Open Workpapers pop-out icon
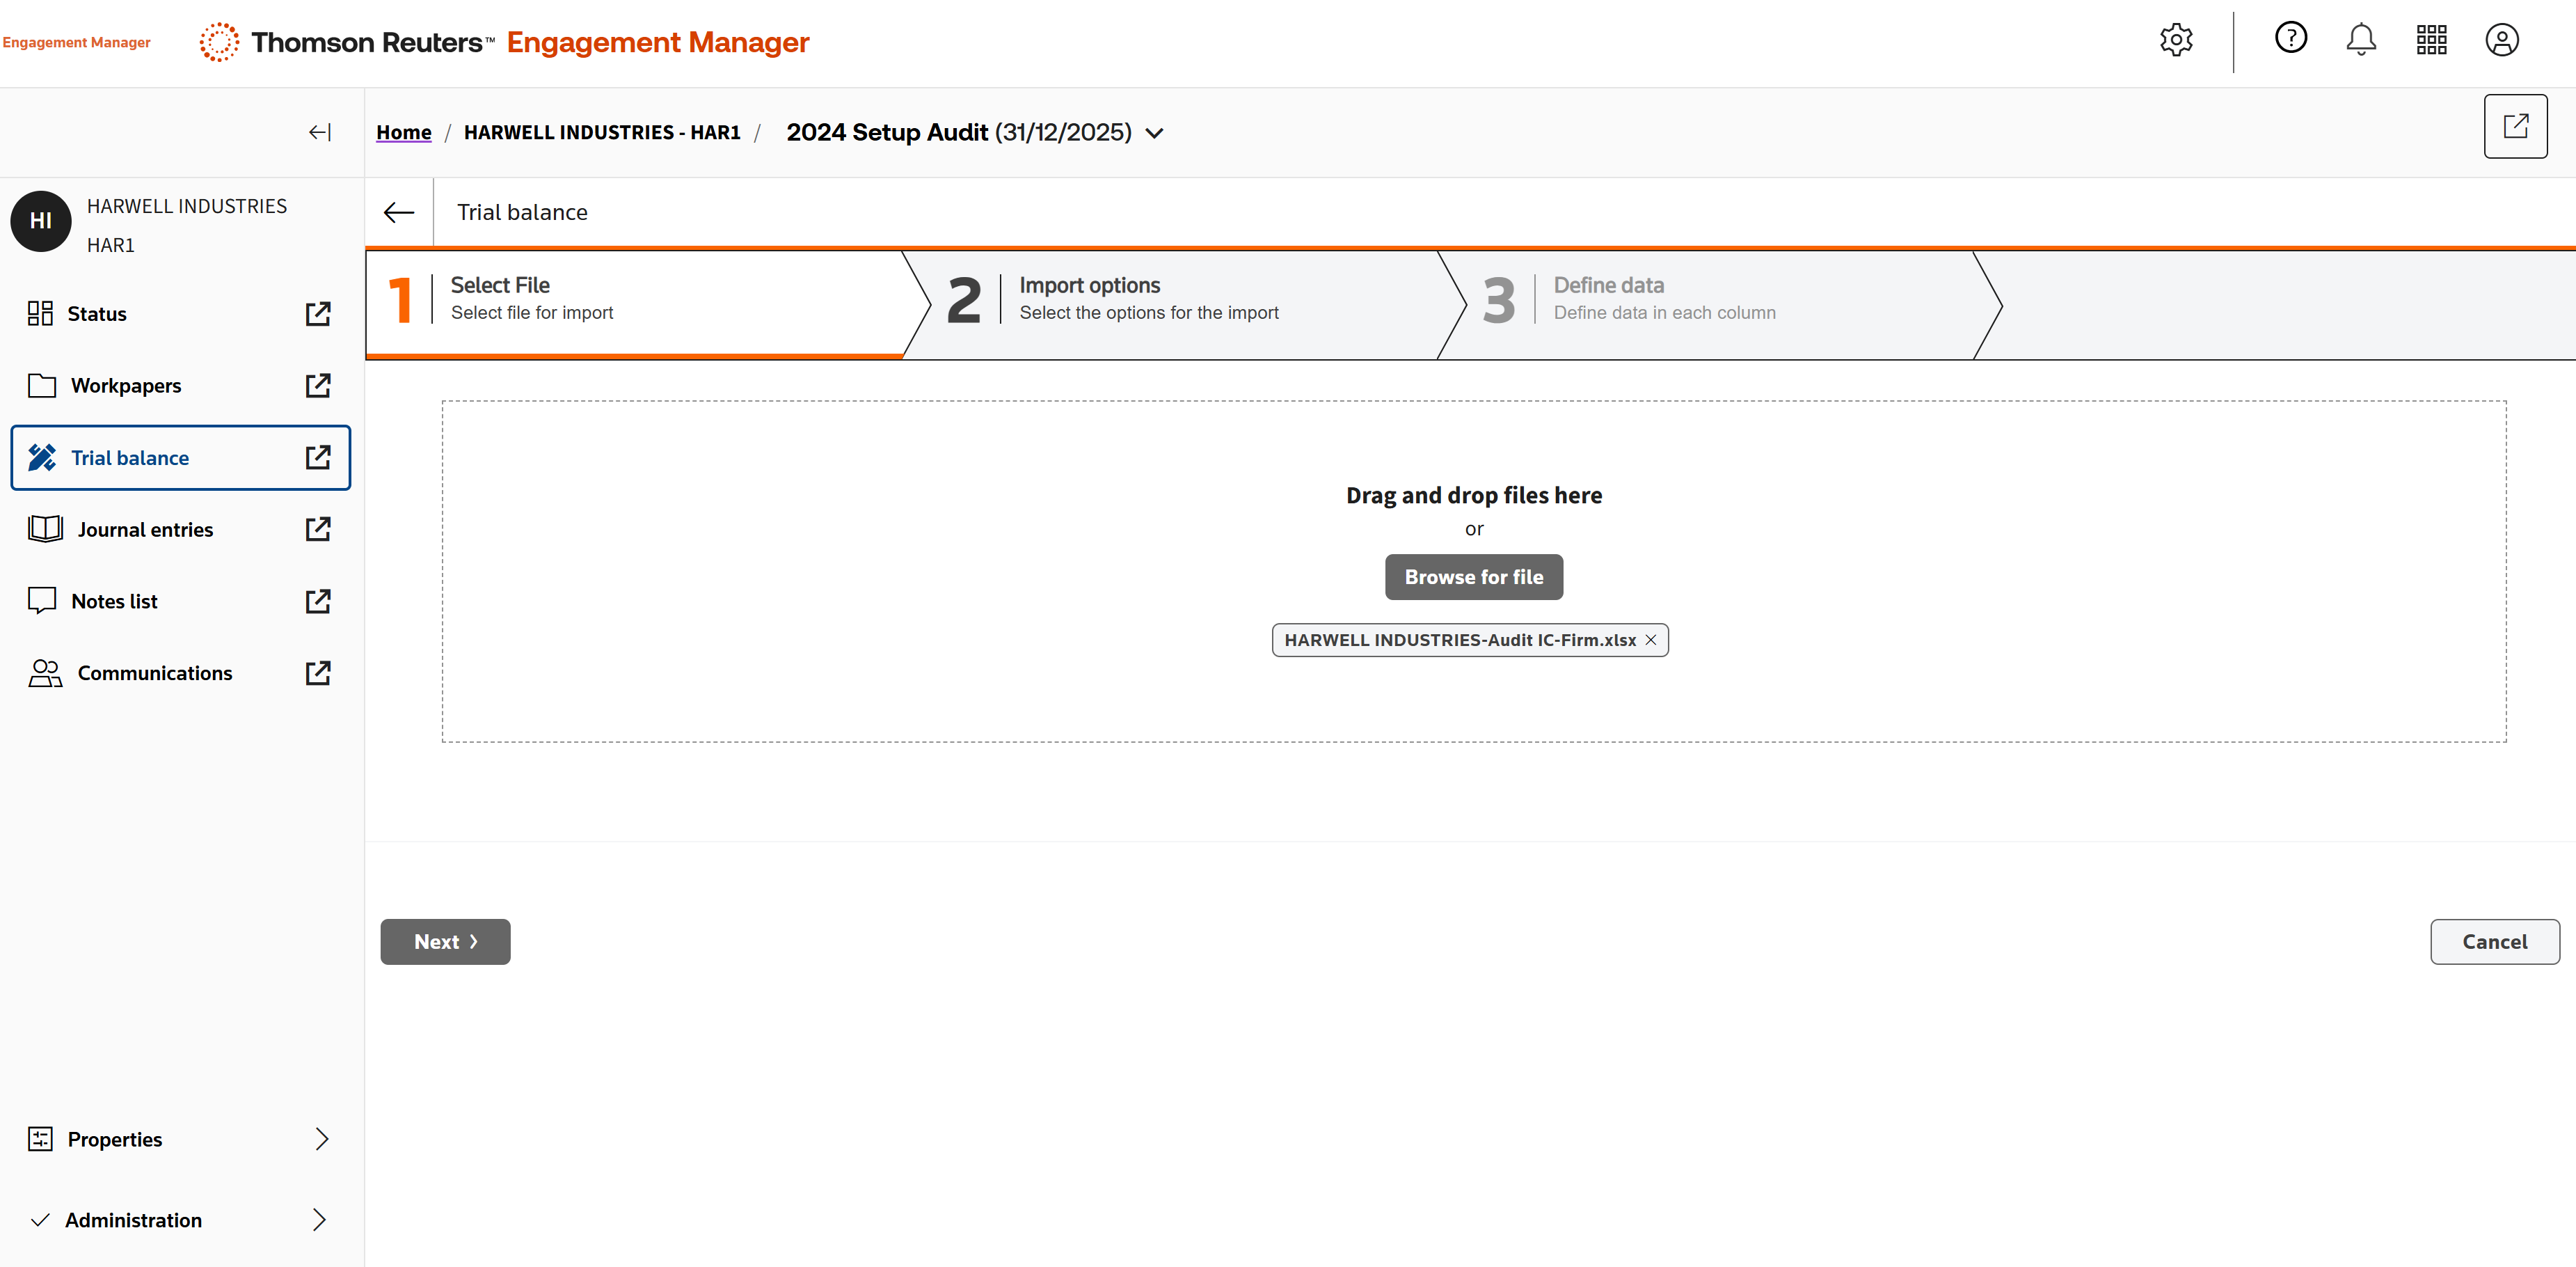Image resolution: width=2576 pixels, height=1267 pixels. tap(318, 385)
